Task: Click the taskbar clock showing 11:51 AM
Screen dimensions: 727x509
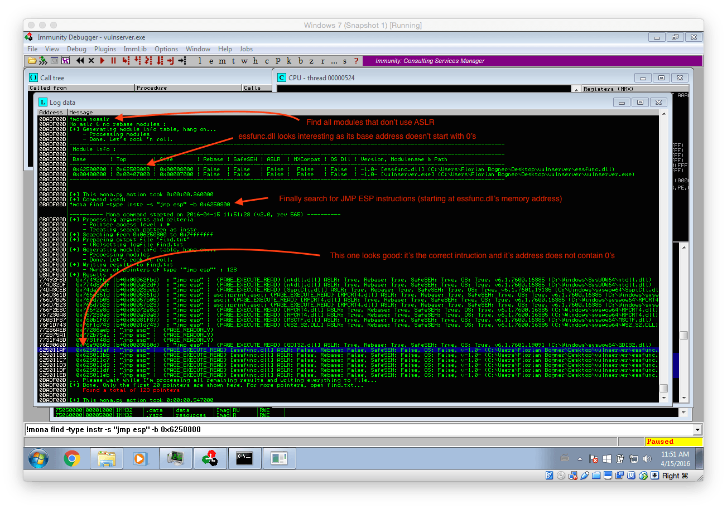Action: 675,459
